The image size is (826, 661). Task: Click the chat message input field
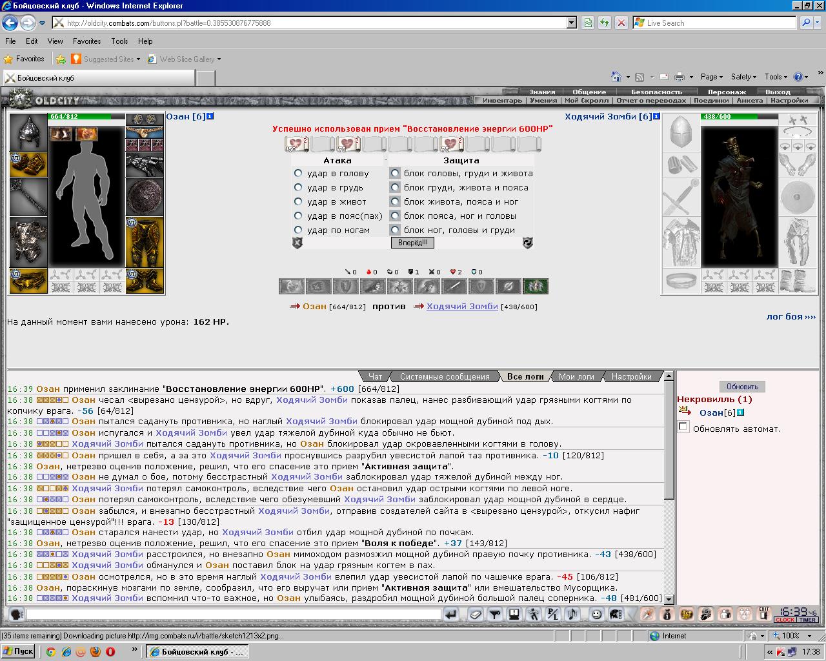[x=234, y=614]
